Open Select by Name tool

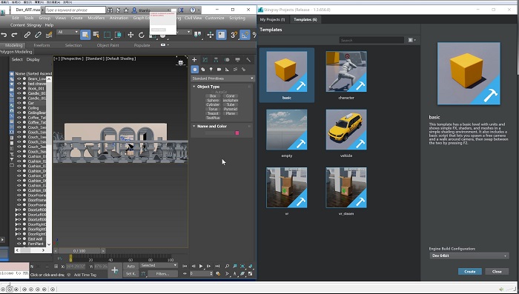tap(96, 35)
